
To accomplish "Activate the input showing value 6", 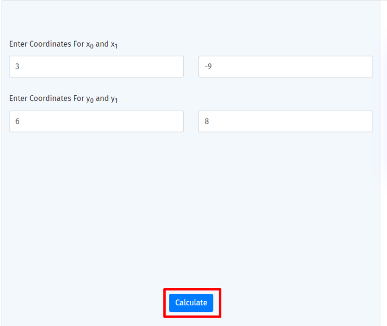I will coord(96,121).
